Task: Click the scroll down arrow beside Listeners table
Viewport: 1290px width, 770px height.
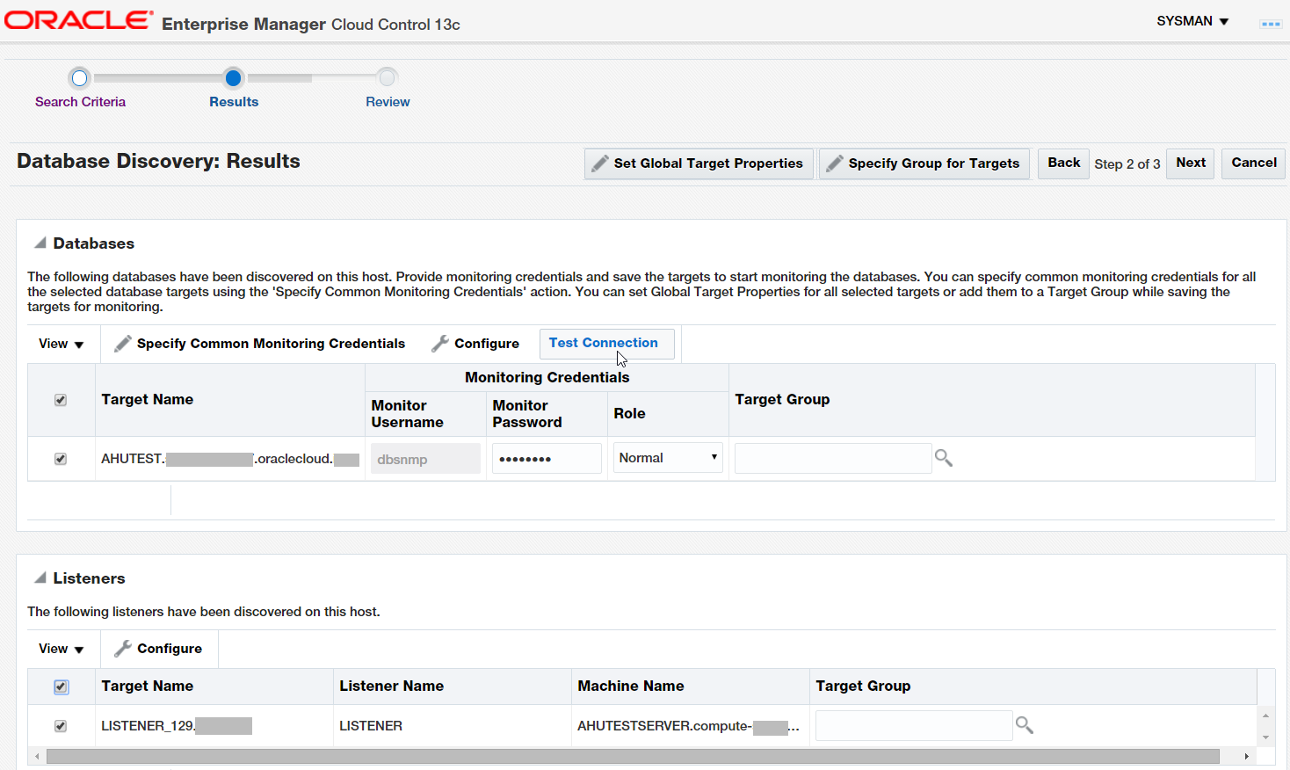Action: (x=1265, y=737)
